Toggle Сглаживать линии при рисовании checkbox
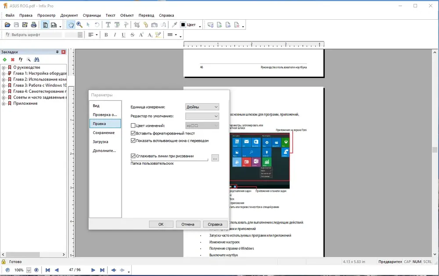439x276 pixels. [133, 156]
